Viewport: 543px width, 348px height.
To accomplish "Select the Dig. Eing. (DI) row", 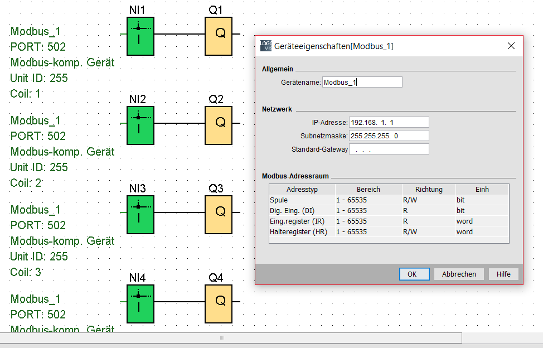I will pyautogui.click(x=389, y=211).
